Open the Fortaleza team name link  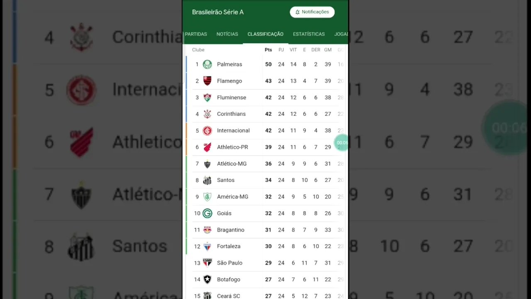click(229, 246)
